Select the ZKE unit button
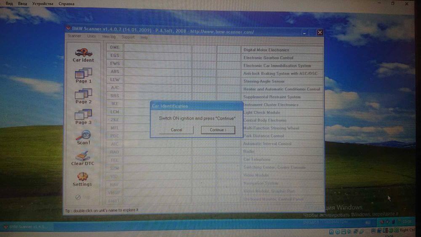The width and height of the screenshot is (421, 237). pyautogui.click(x=115, y=120)
